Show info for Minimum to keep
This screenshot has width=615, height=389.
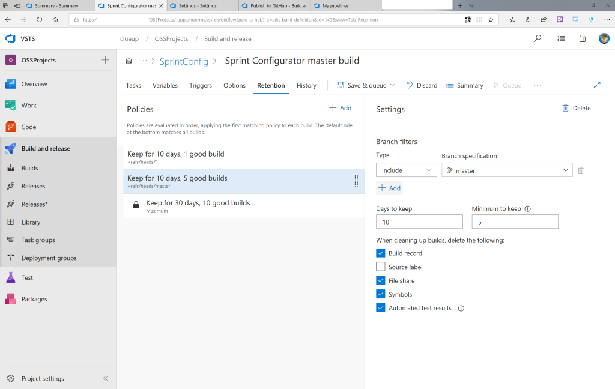[527, 209]
